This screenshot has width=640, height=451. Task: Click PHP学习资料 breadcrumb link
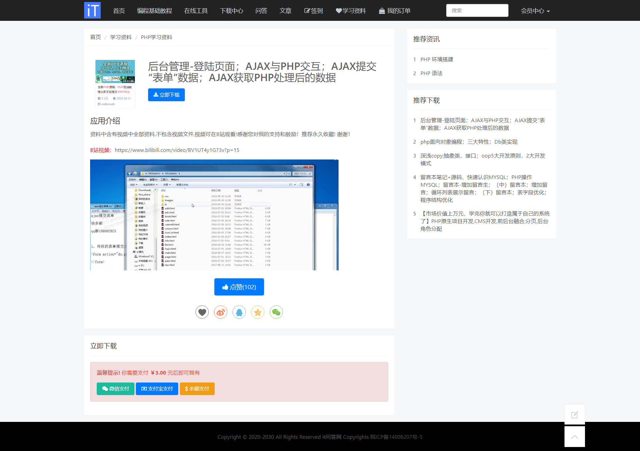(x=156, y=37)
